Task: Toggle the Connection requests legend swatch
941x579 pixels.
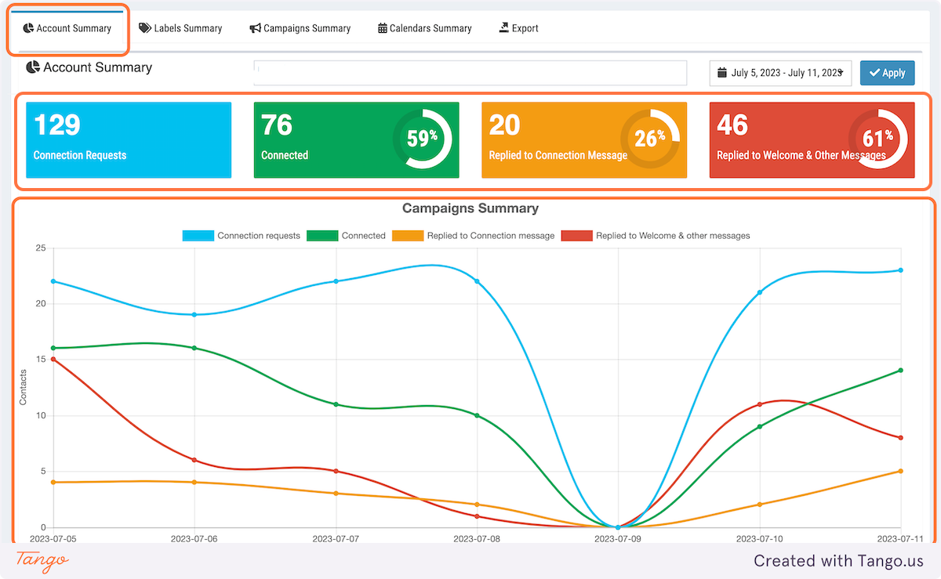Action: click(198, 235)
